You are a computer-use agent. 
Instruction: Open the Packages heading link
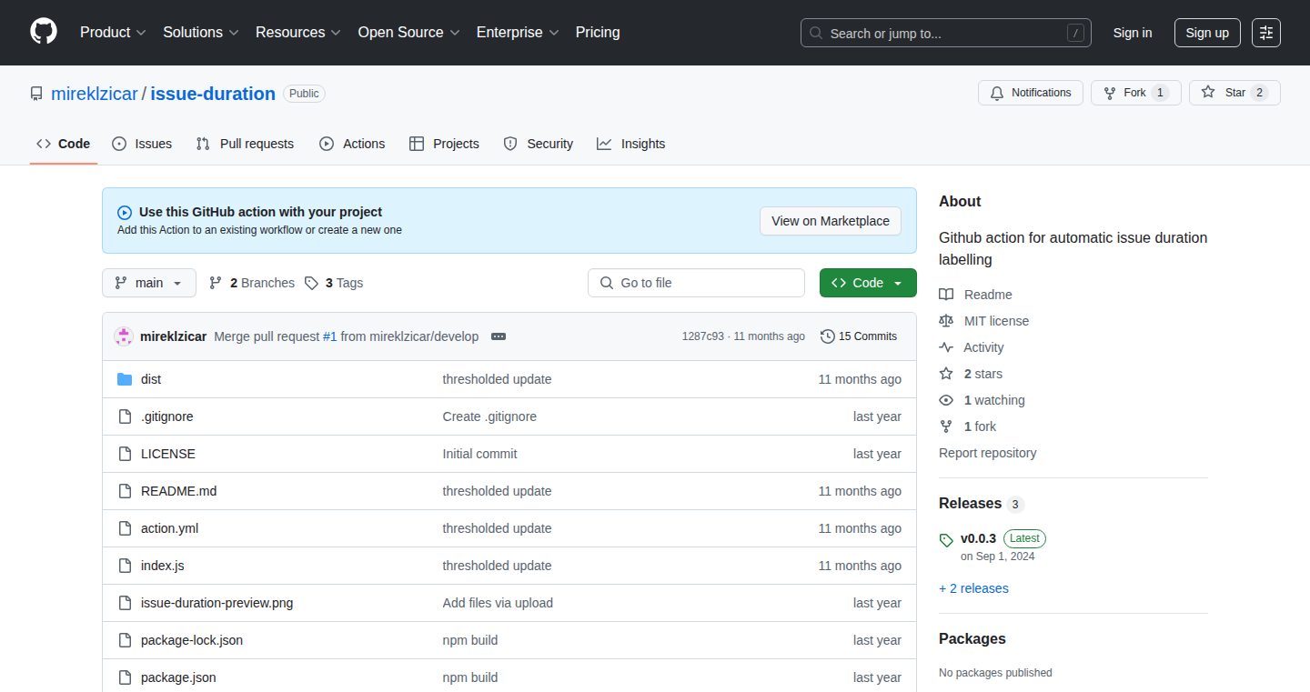972,639
